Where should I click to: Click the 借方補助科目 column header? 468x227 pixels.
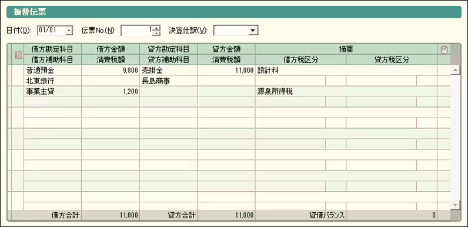pos(52,60)
